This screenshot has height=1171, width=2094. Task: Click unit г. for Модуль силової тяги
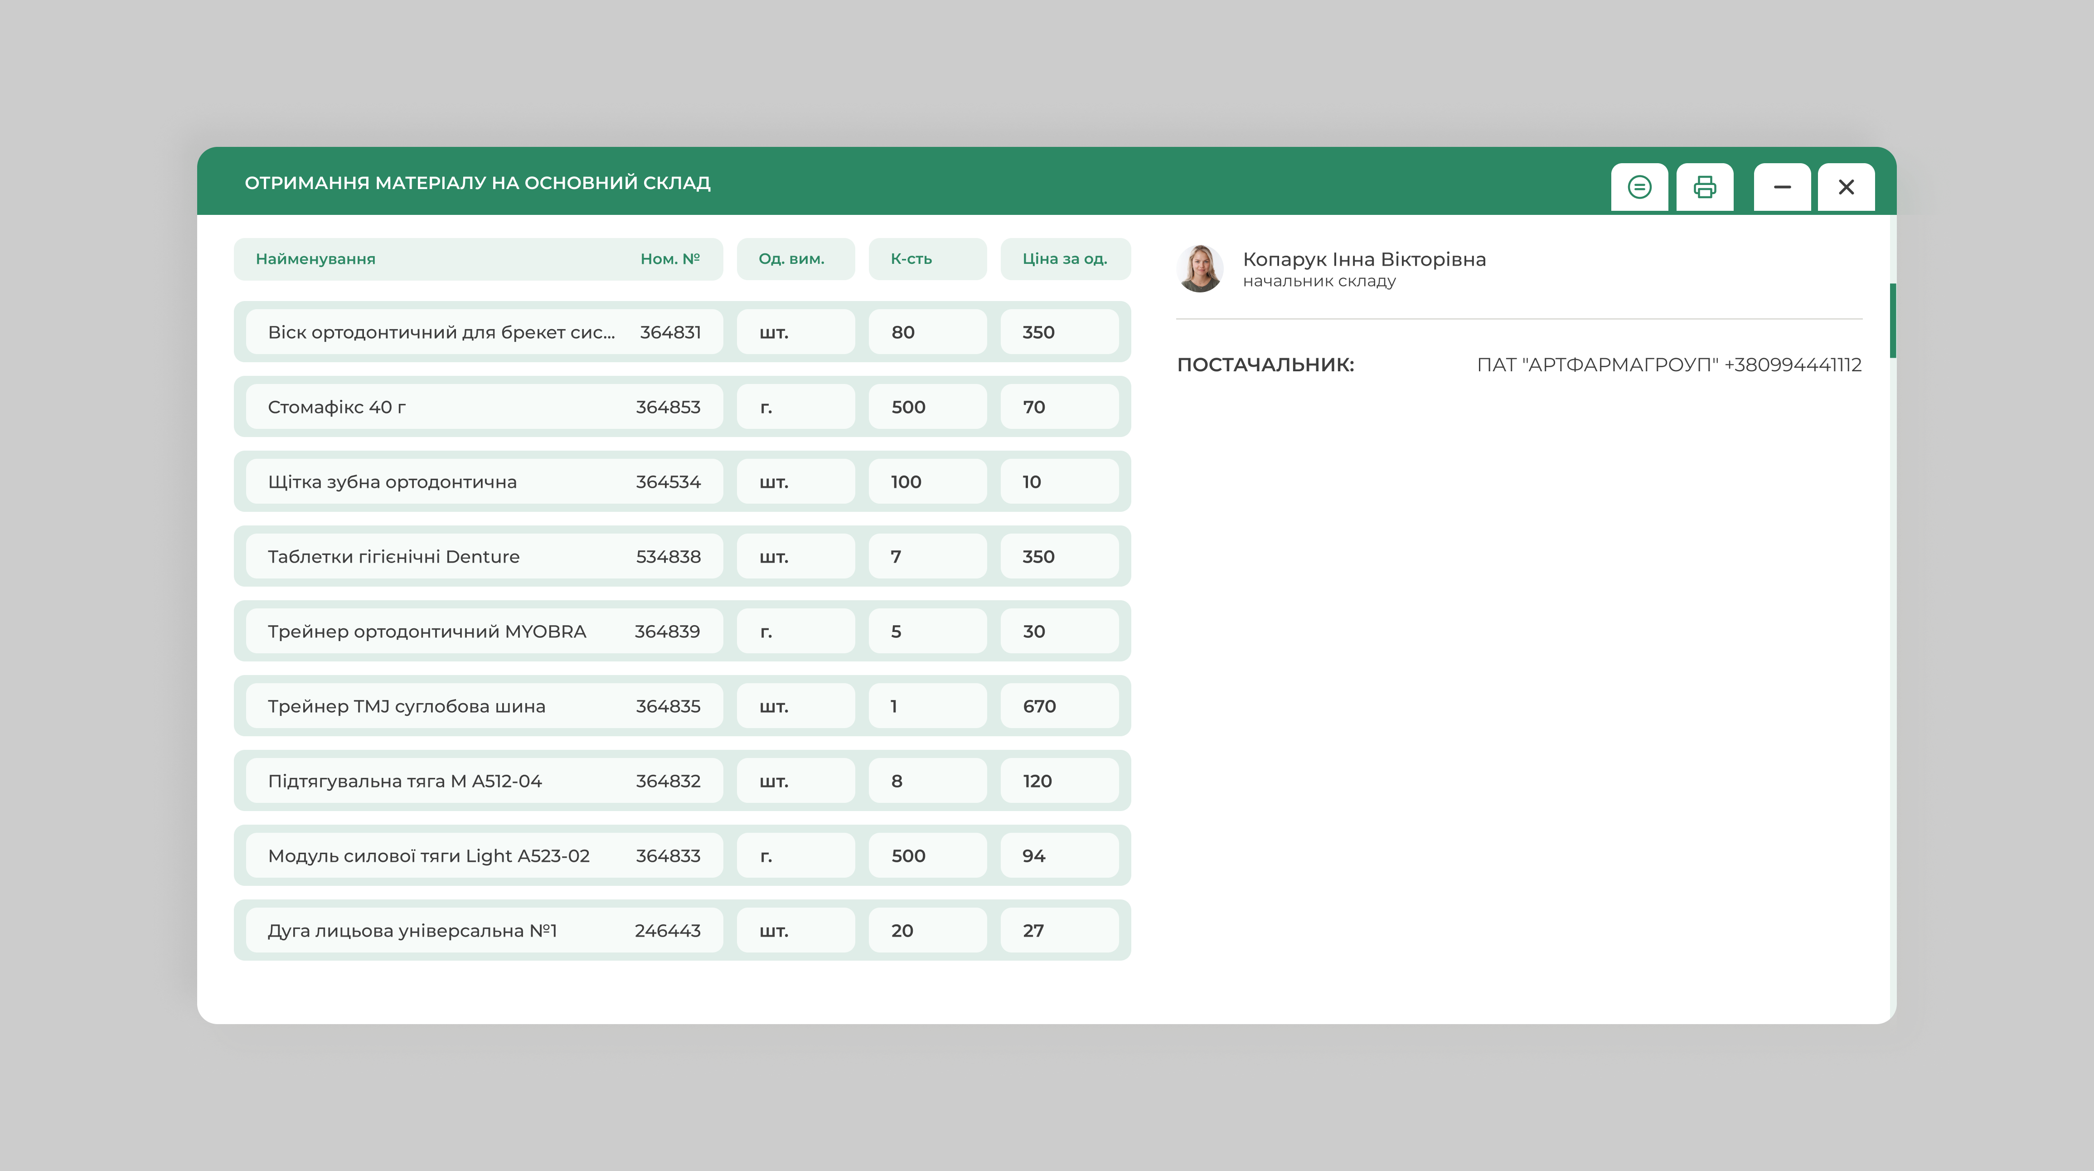pos(795,855)
